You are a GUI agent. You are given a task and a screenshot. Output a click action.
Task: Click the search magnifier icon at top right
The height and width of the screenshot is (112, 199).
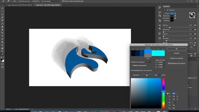click(x=188, y=1)
